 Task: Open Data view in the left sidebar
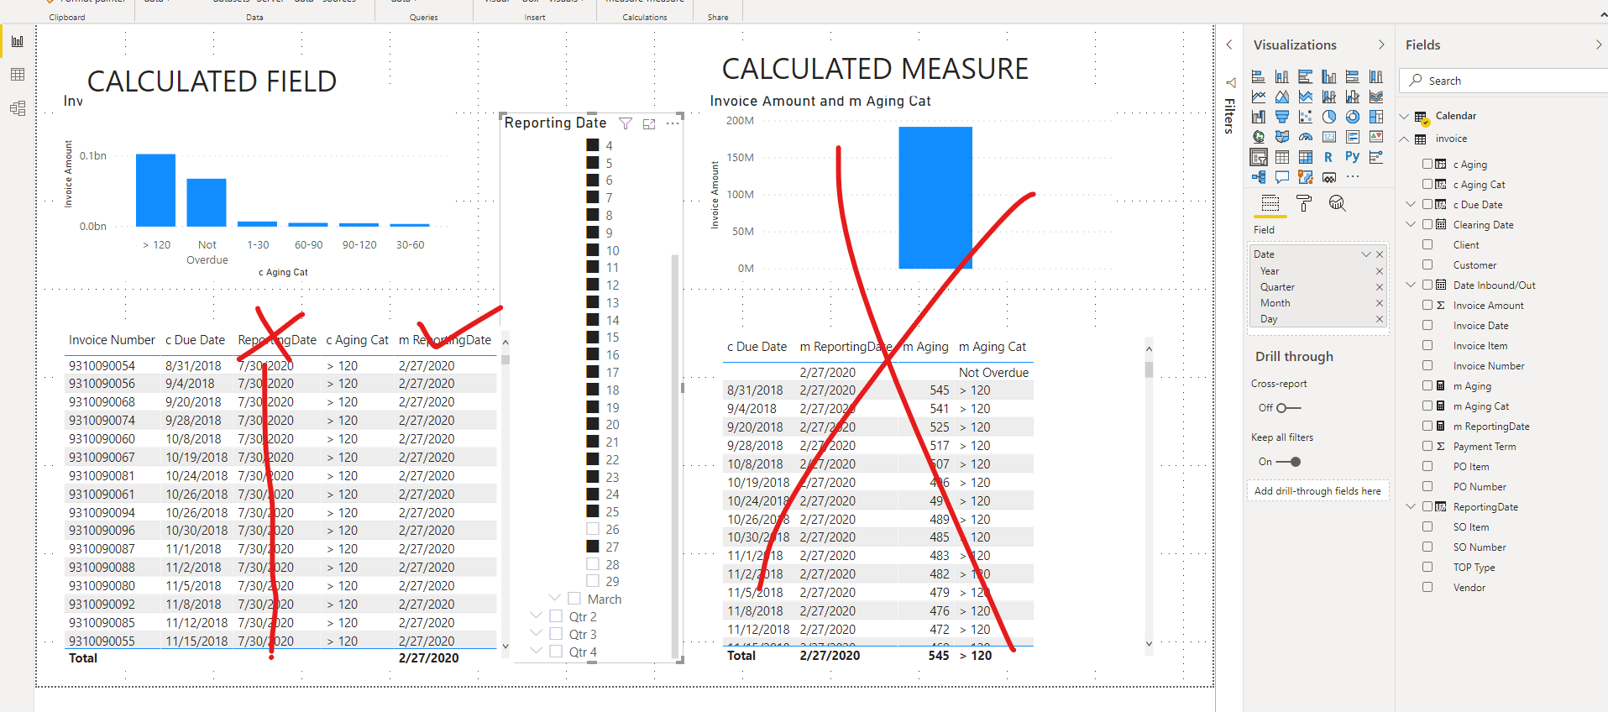[x=18, y=75]
